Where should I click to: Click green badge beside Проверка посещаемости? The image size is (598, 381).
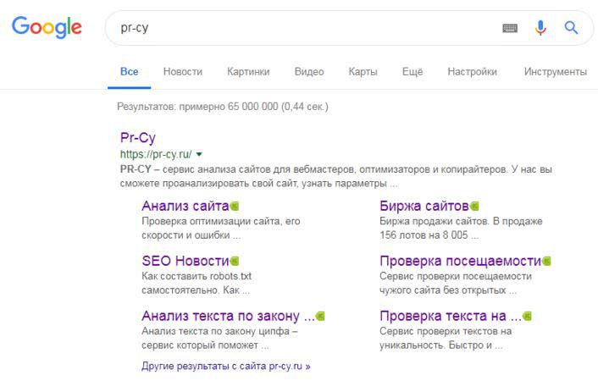pos(546,262)
